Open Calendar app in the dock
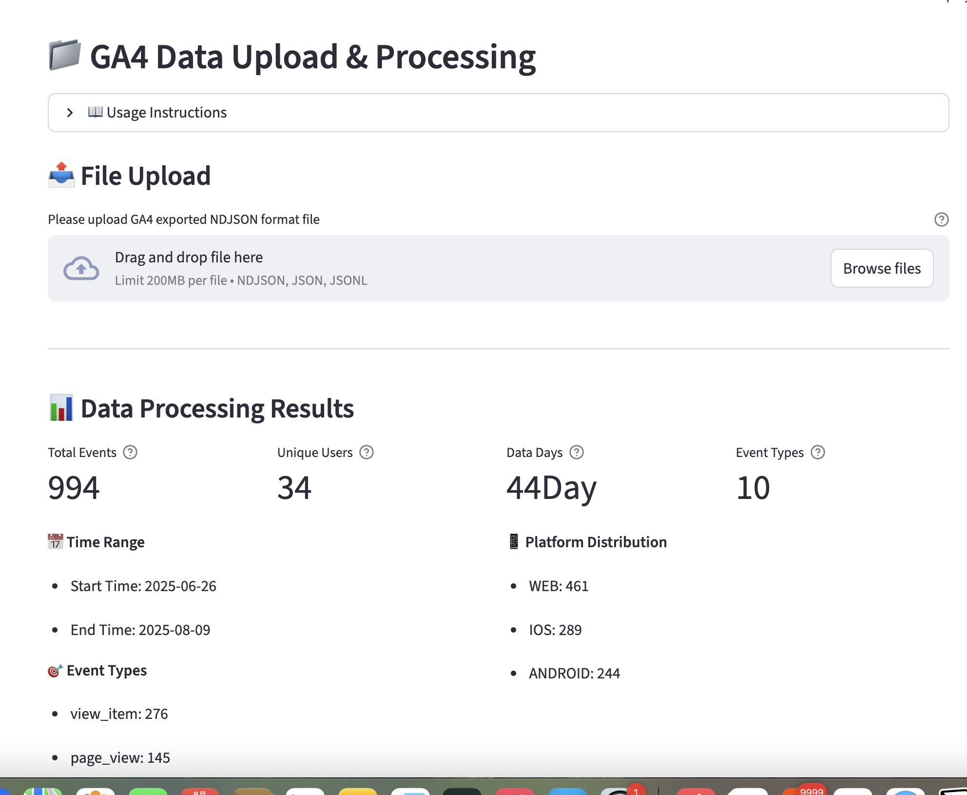Image resolution: width=967 pixels, height=795 pixels. (200, 791)
